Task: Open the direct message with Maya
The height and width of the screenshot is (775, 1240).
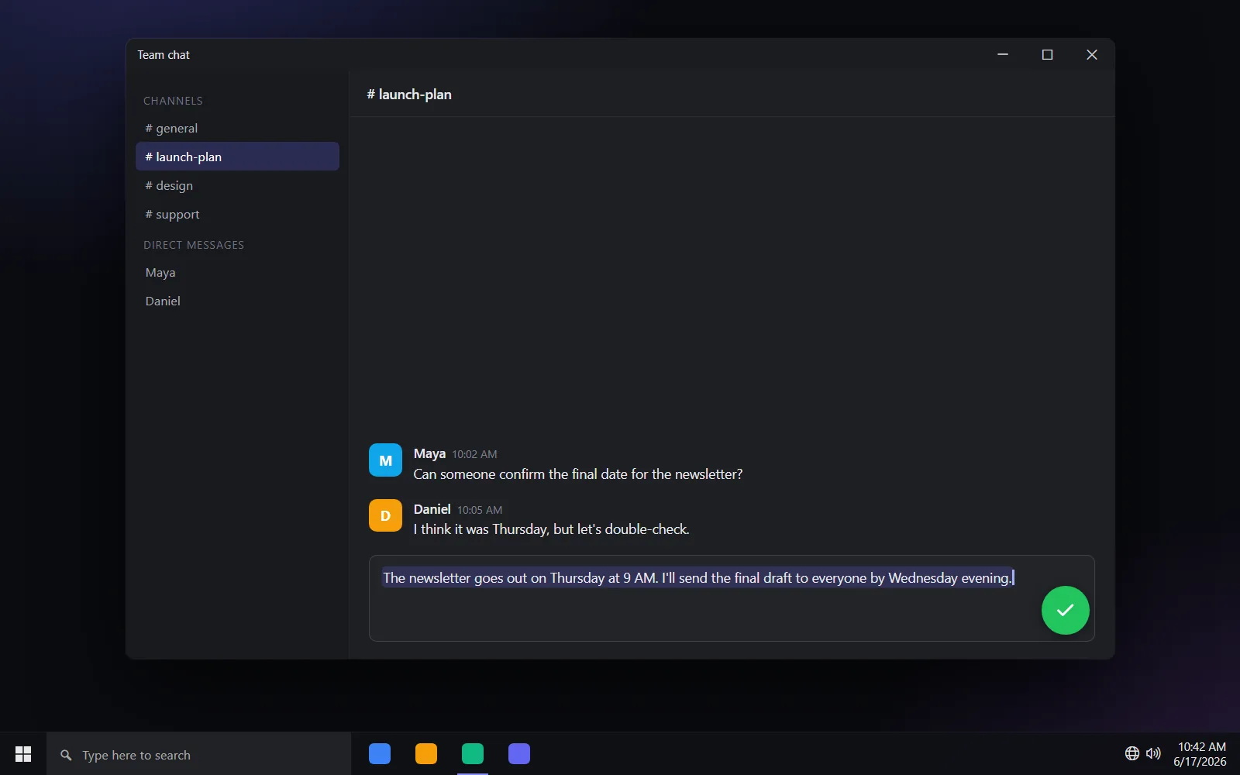Action: pyautogui.click(x=237, y=272)
